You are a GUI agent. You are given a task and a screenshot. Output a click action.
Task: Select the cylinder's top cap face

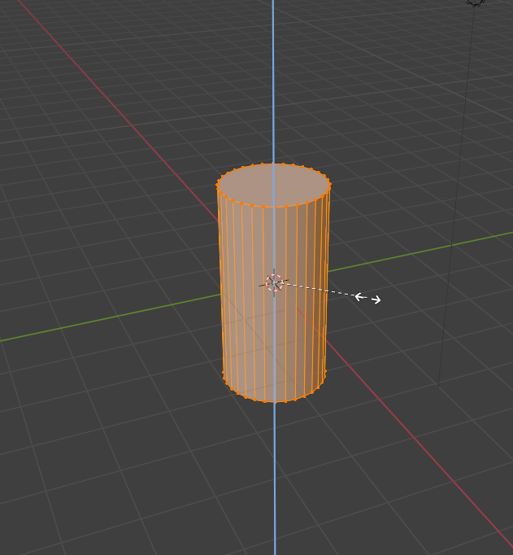pyautogui.click(x=273, y=185)
